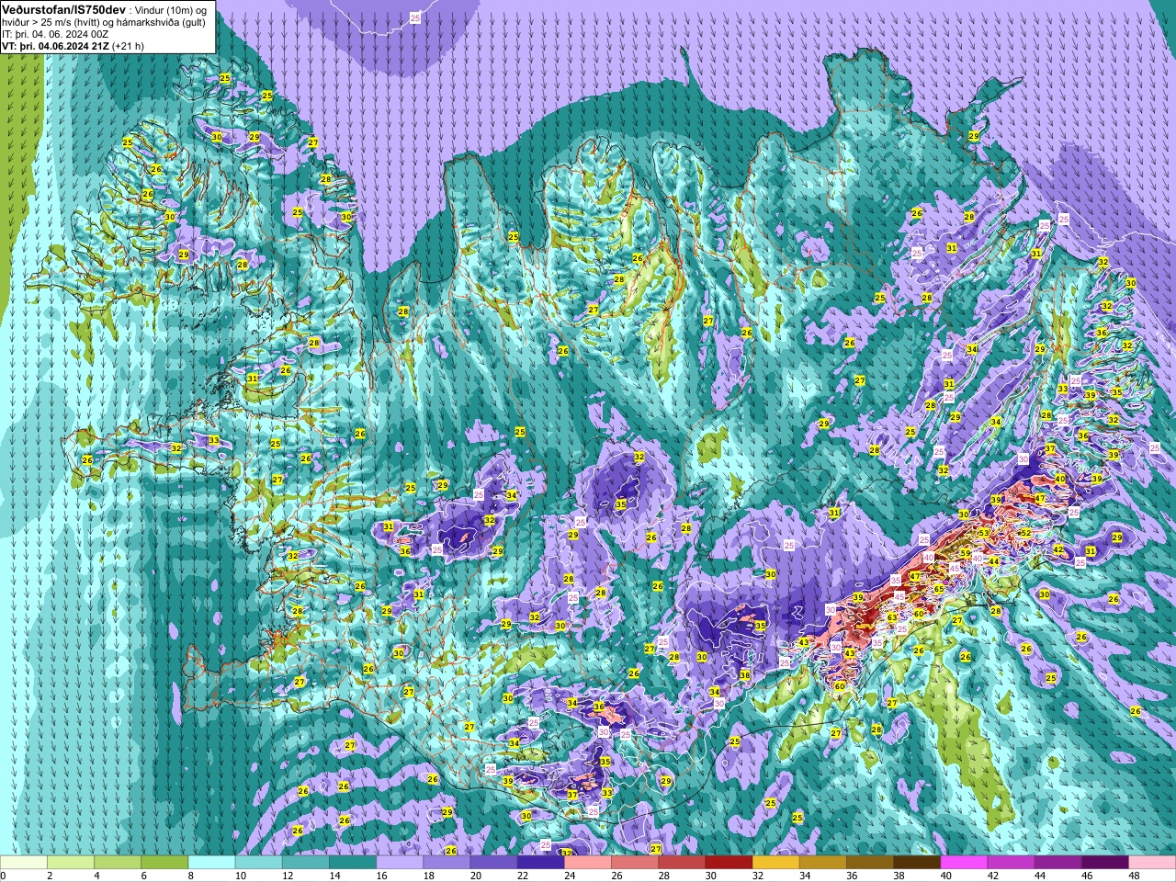Click the legend scale value 24
Image resolution: width=1176 pixels, height=882 pixels.
tap(570, 876)
